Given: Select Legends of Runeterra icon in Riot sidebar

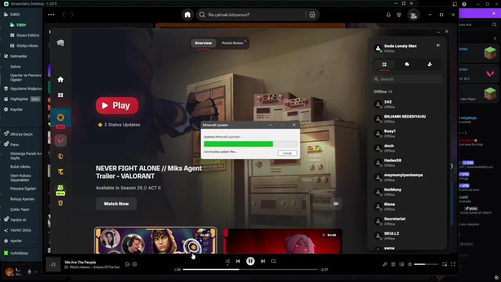Looking at the screenshot, I should (60, 203).
